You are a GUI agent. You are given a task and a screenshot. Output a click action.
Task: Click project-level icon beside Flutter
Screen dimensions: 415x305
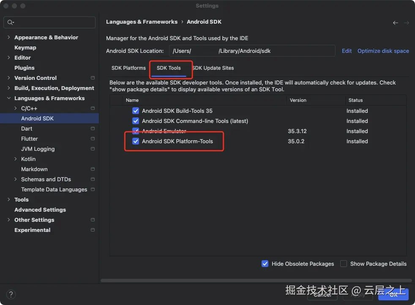[x=93, y=139]
